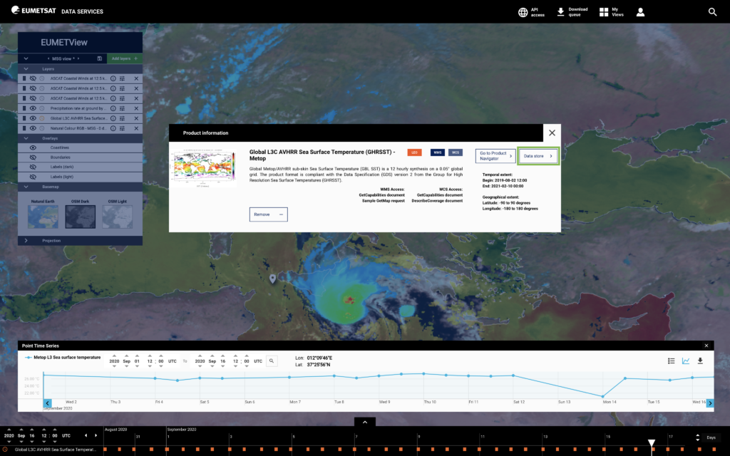Hide the Coastlines overlay
This screenshot has width=730, height=456.
[33, 147]
